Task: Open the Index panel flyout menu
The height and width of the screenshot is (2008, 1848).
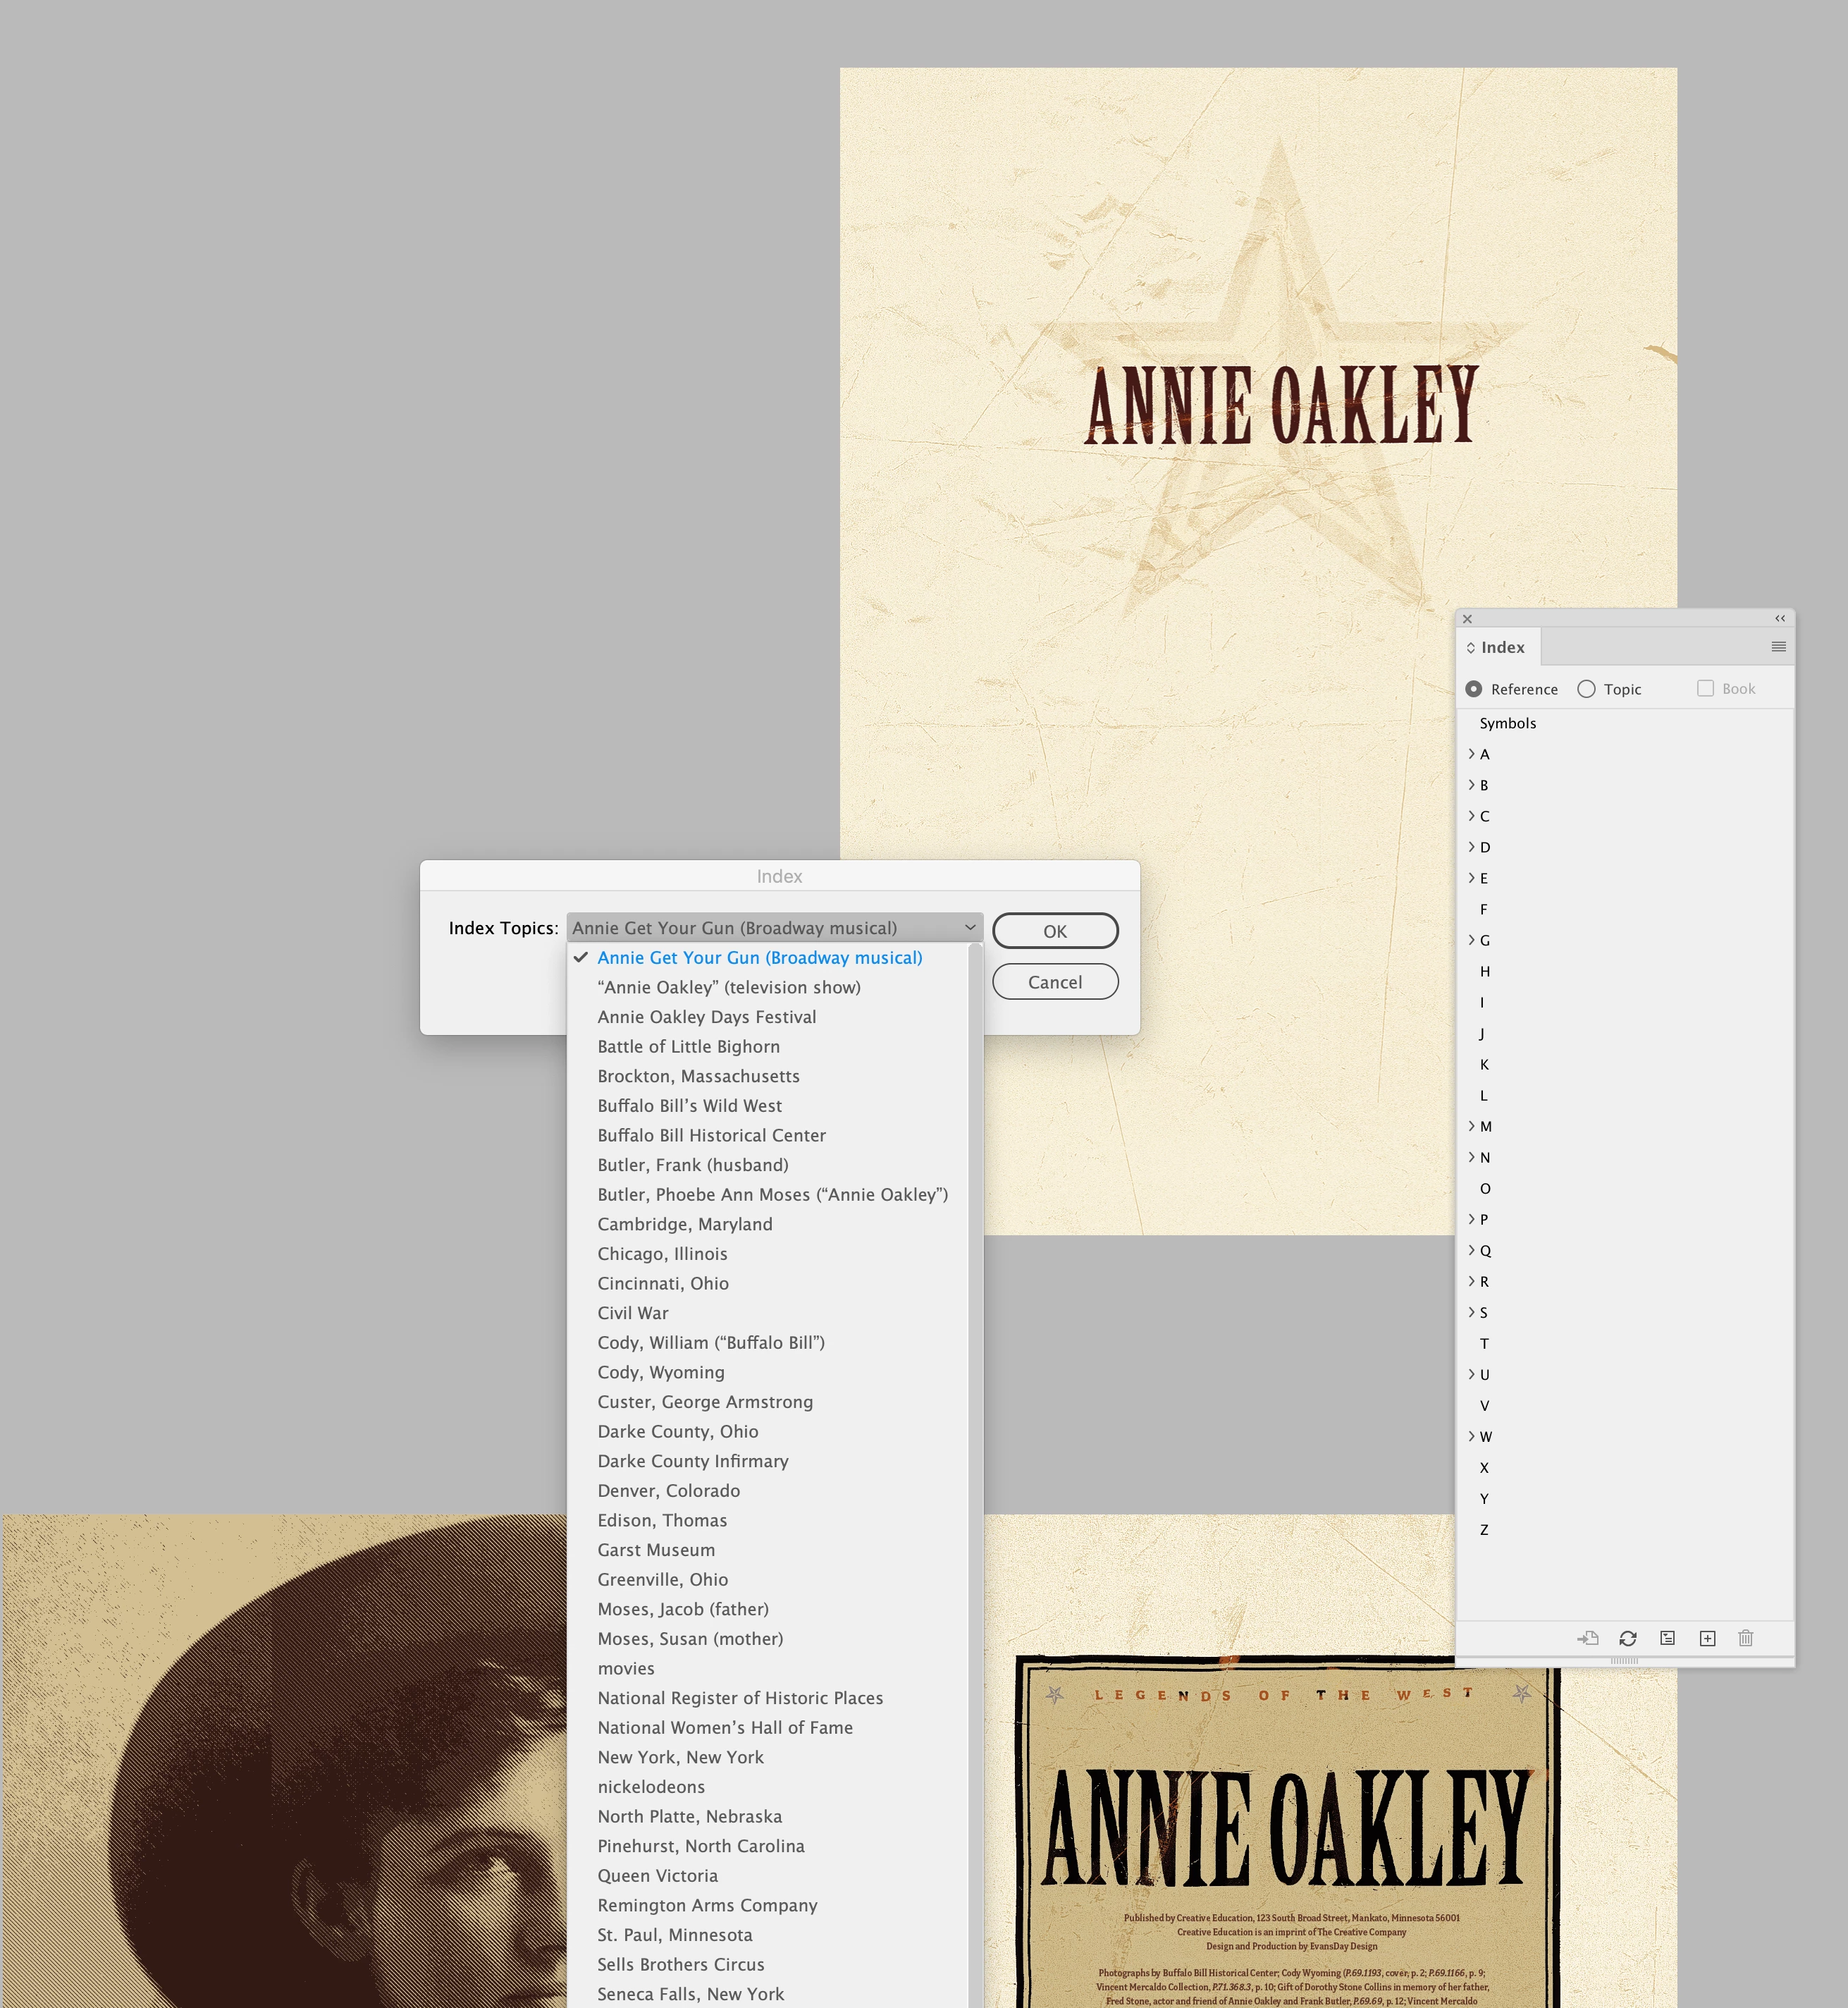Action: click(x=1778, y=647)
